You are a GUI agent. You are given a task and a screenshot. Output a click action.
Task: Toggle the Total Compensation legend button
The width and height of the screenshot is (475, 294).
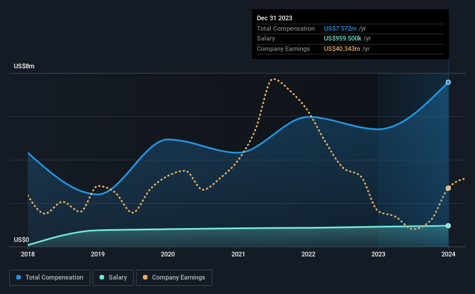coord(50,278)
